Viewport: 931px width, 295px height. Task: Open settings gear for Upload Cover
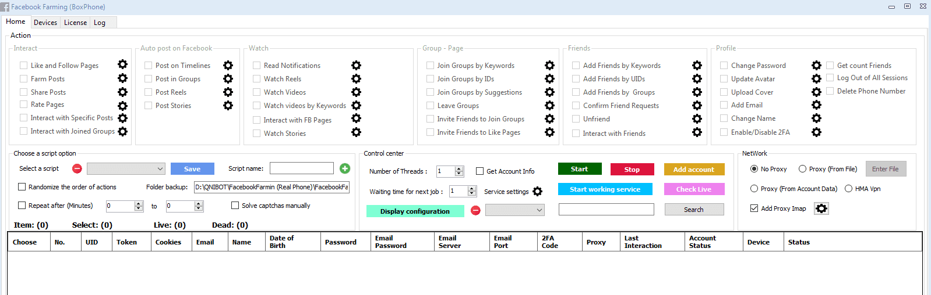click(x=816, y=92)
